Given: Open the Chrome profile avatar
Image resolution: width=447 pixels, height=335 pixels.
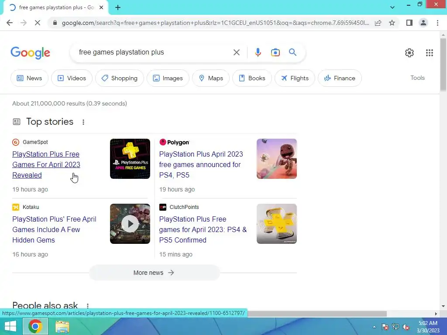Looking at the screenshot, I should [423, 23].
